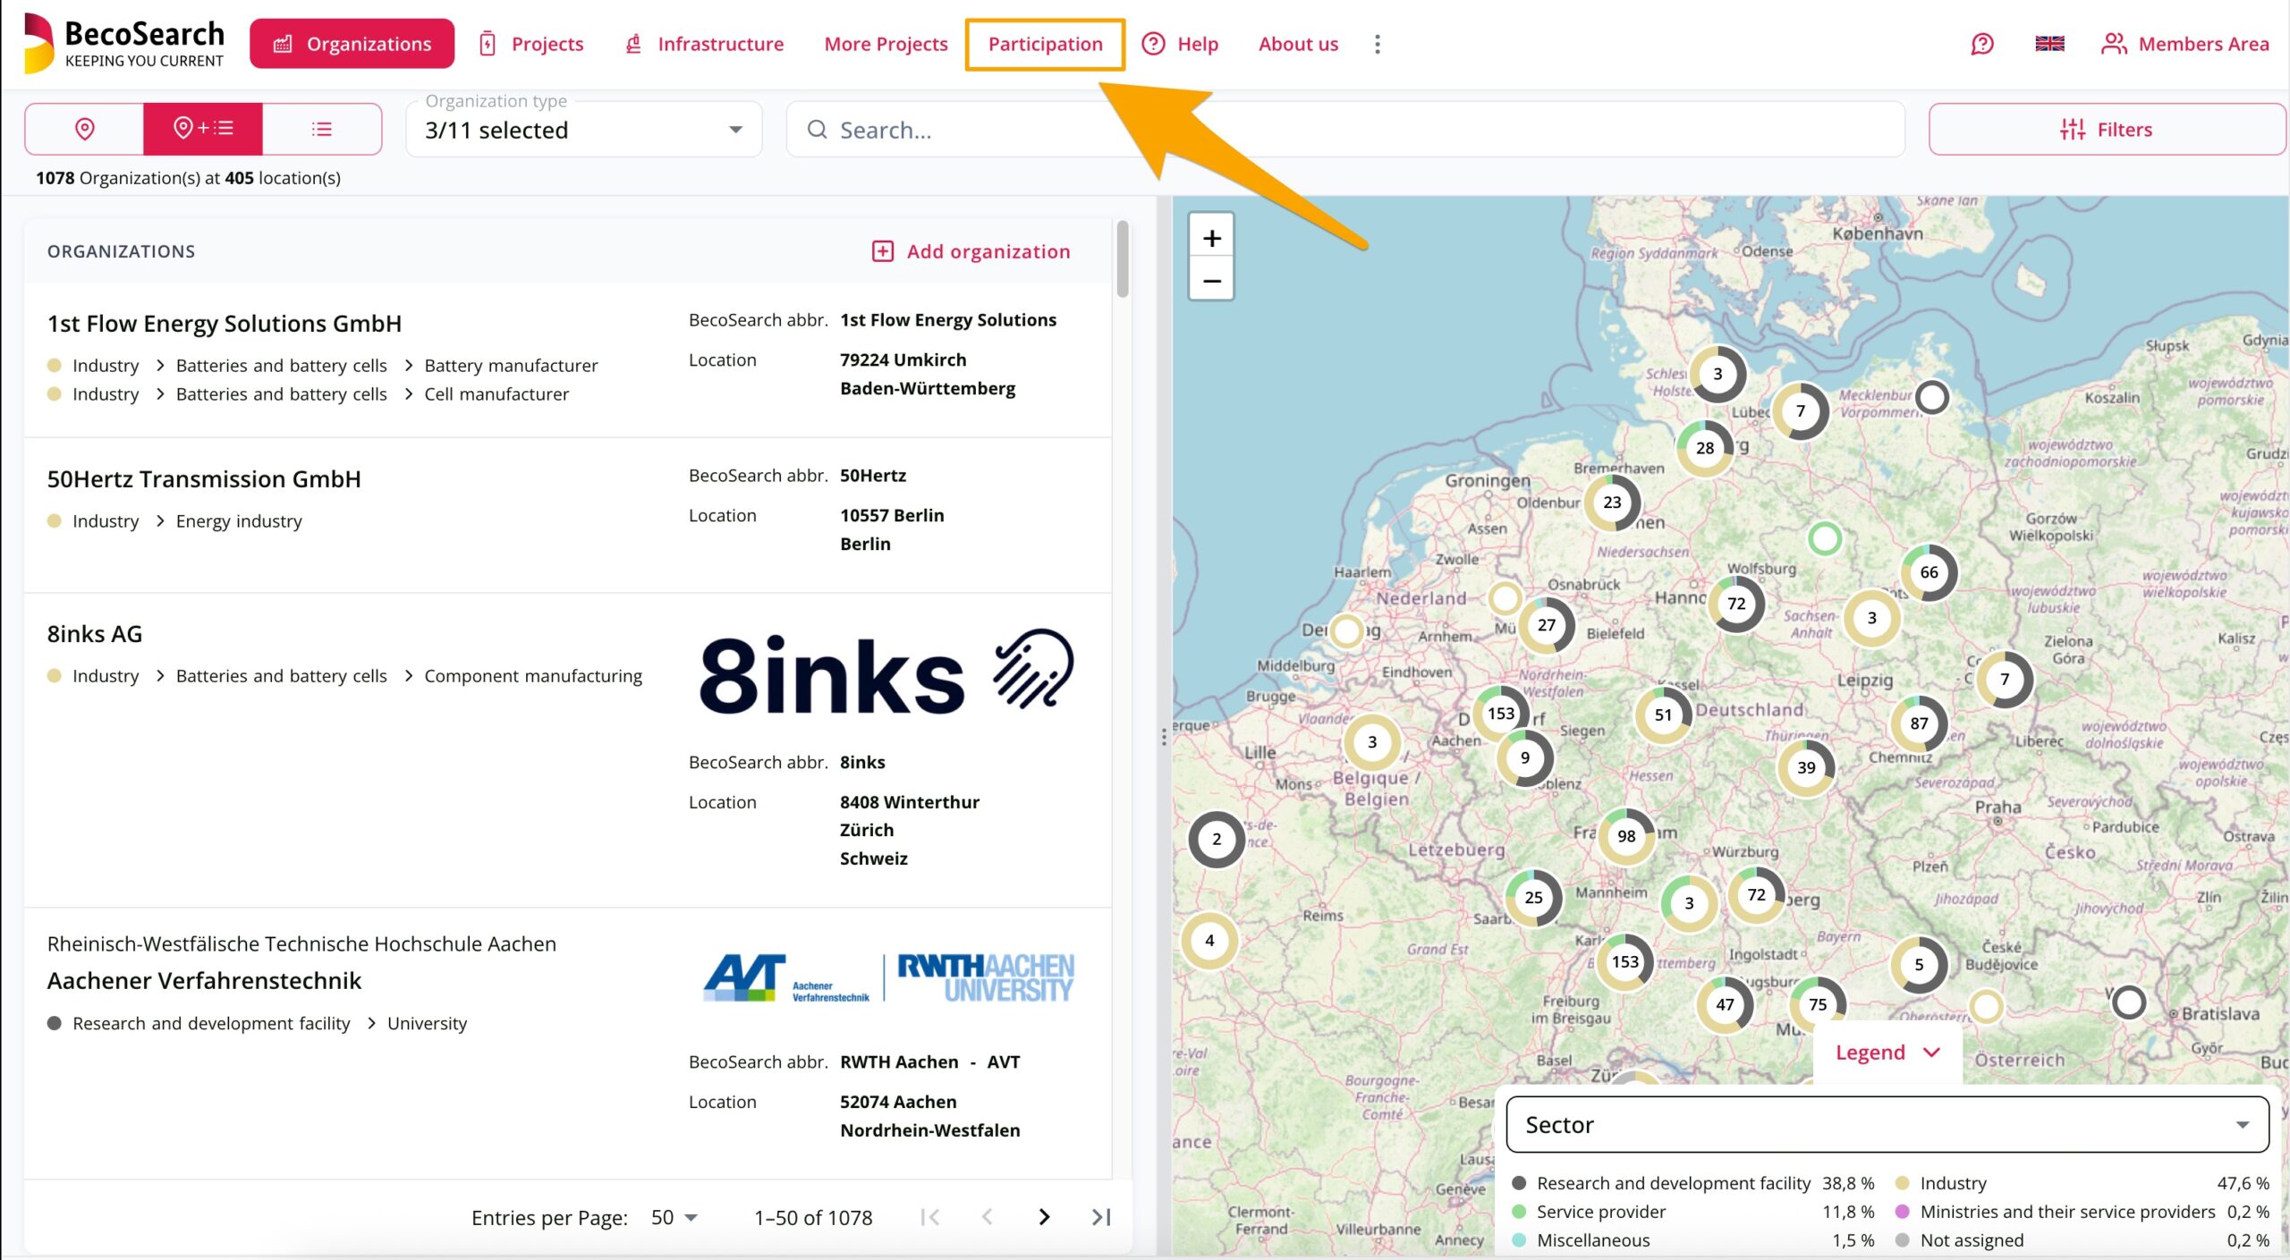
Task: Click '10557 Berlin' location text
Action: 892,515
